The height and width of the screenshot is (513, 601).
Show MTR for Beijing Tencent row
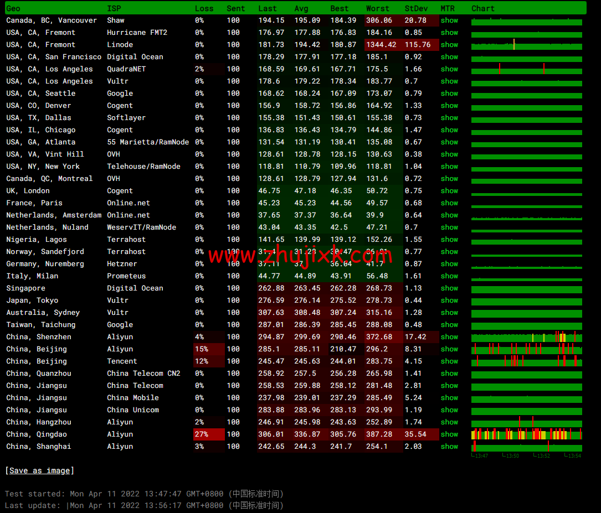tap(449, 361)
